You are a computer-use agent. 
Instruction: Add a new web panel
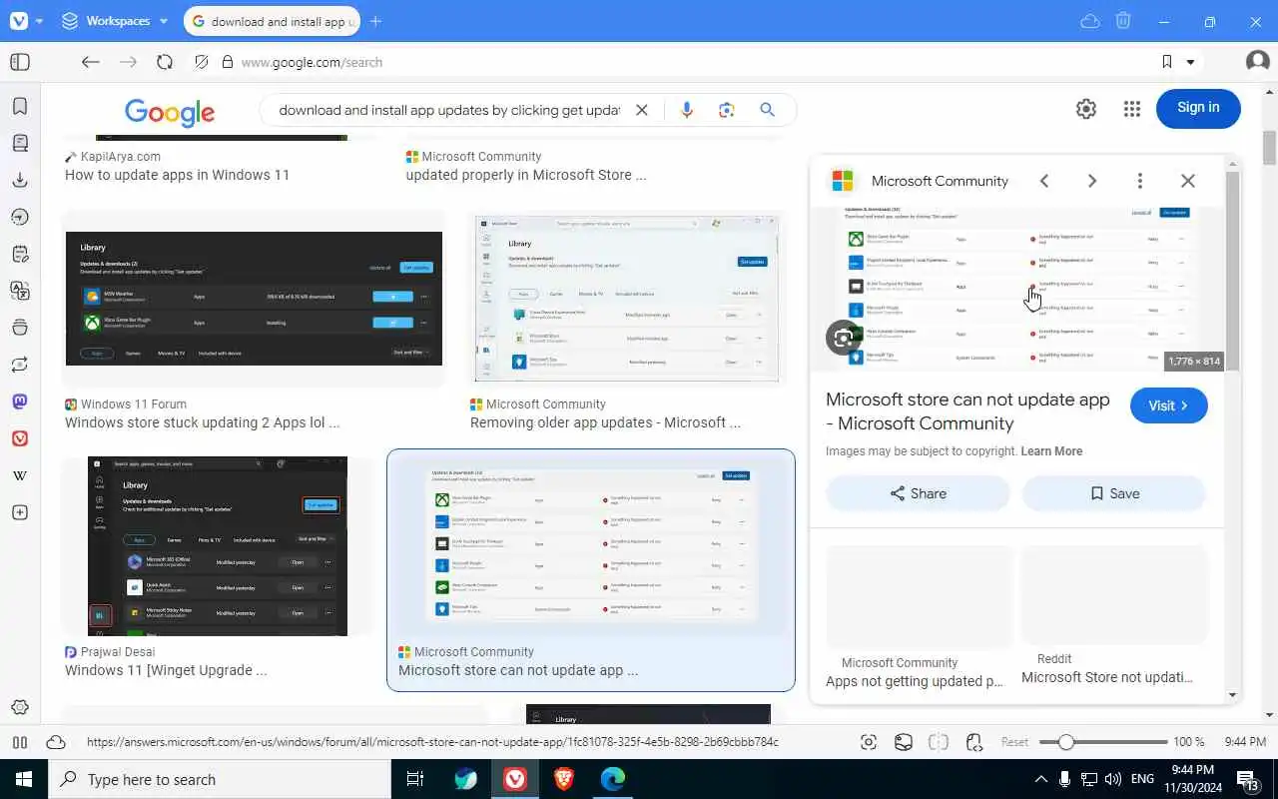20,512
